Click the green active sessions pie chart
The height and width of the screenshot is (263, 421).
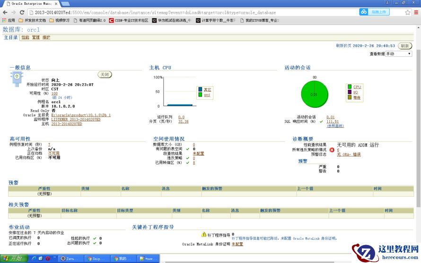[x=315, y=94]
